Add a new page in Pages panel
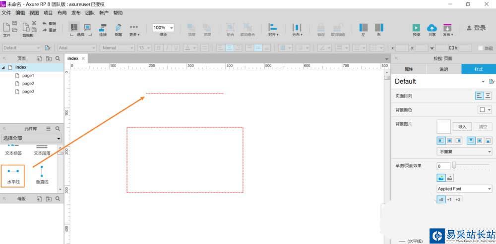Viewport: 496px width, 244px height. pos(39,58)
